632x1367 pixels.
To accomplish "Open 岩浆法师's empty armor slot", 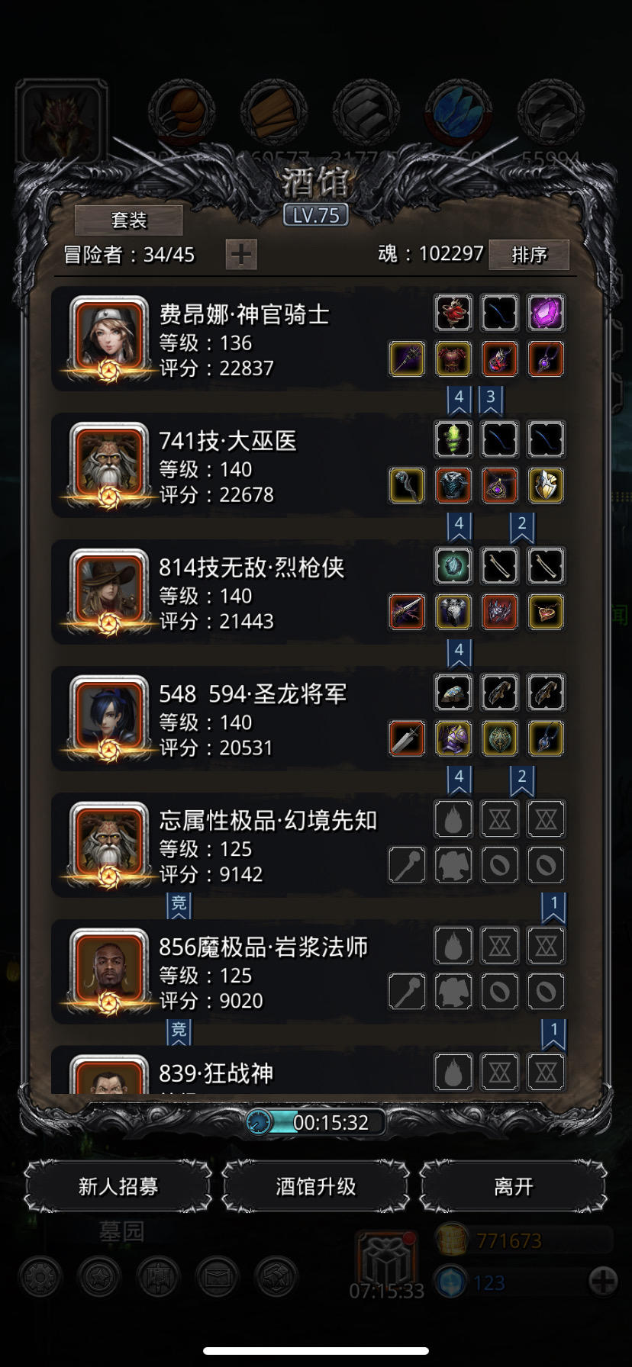I will [453, 992].
